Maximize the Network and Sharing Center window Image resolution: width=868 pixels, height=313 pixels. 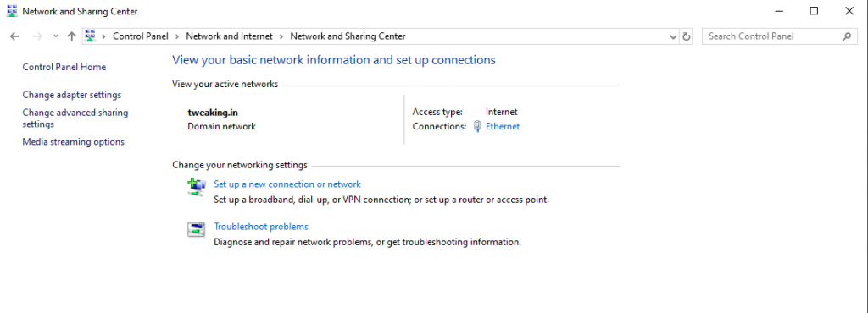pos(814,11)
